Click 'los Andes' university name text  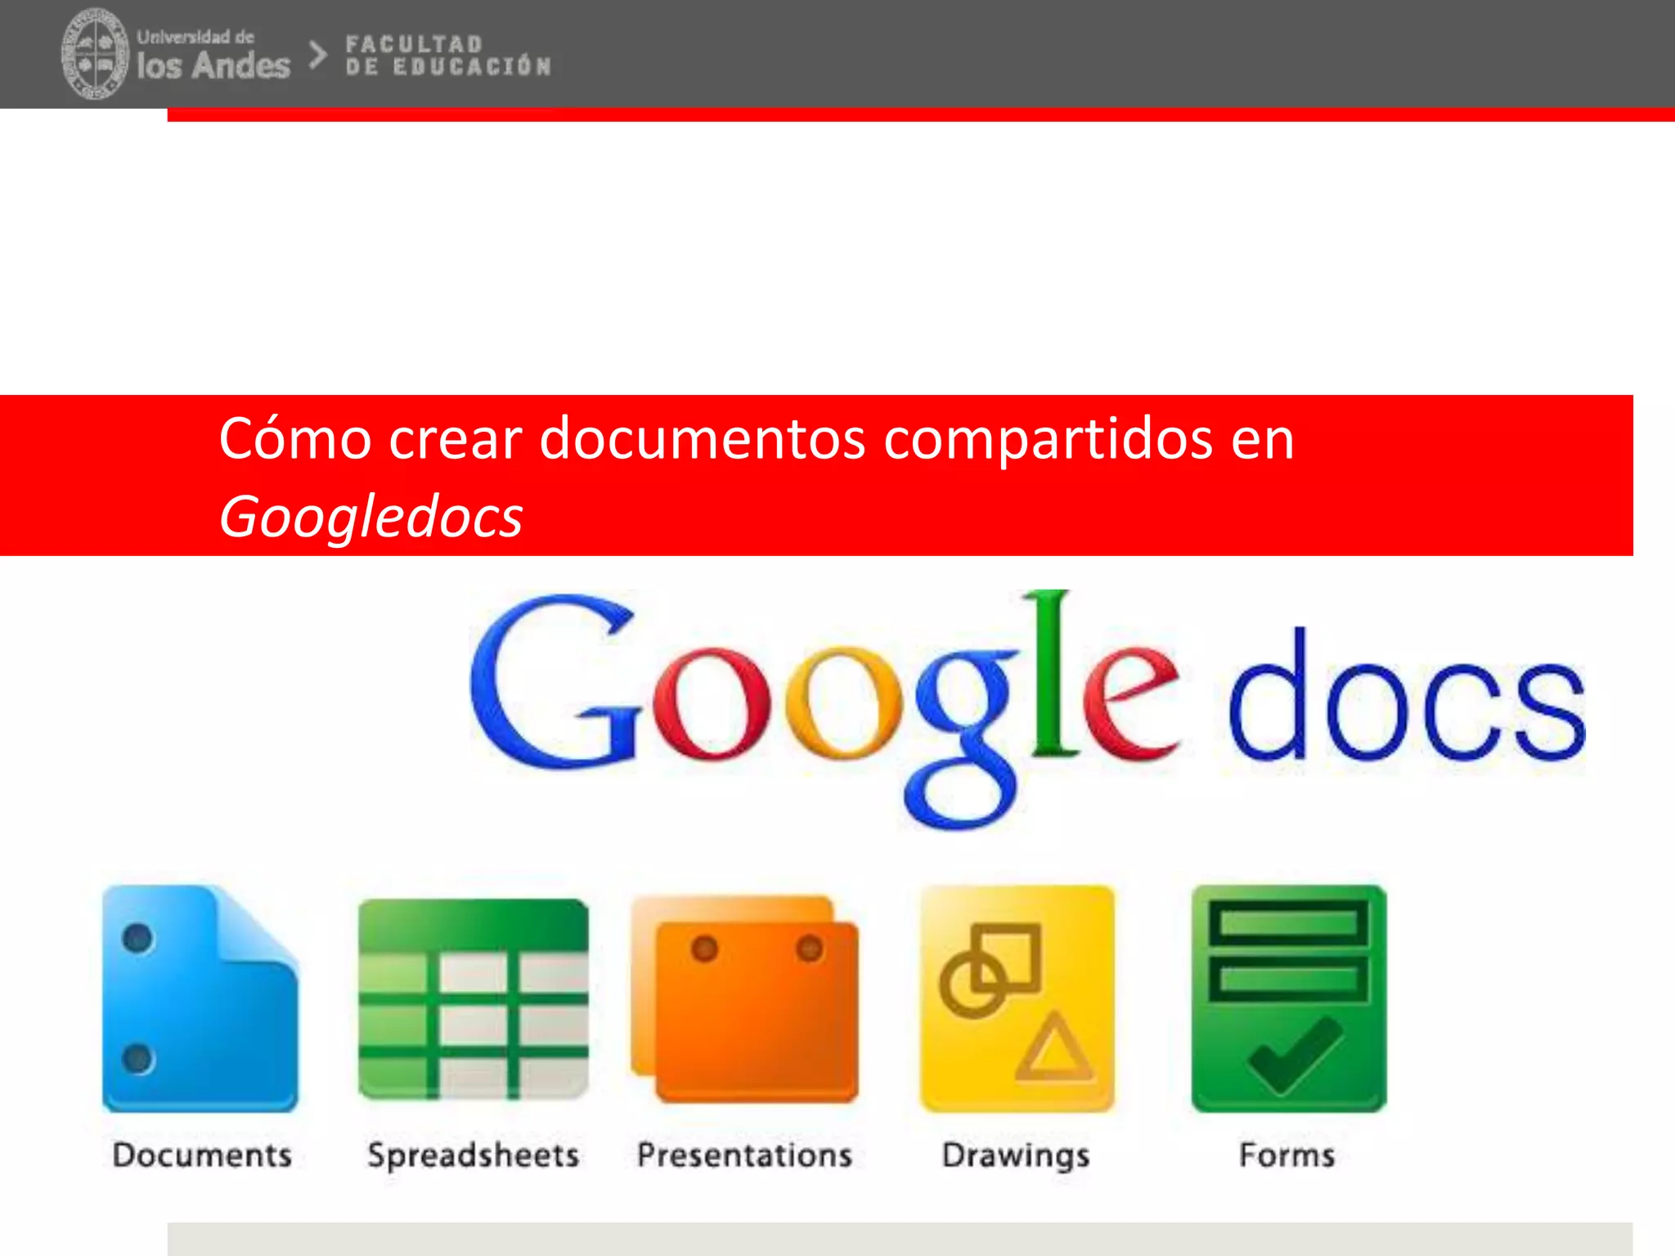pos(213,65)
